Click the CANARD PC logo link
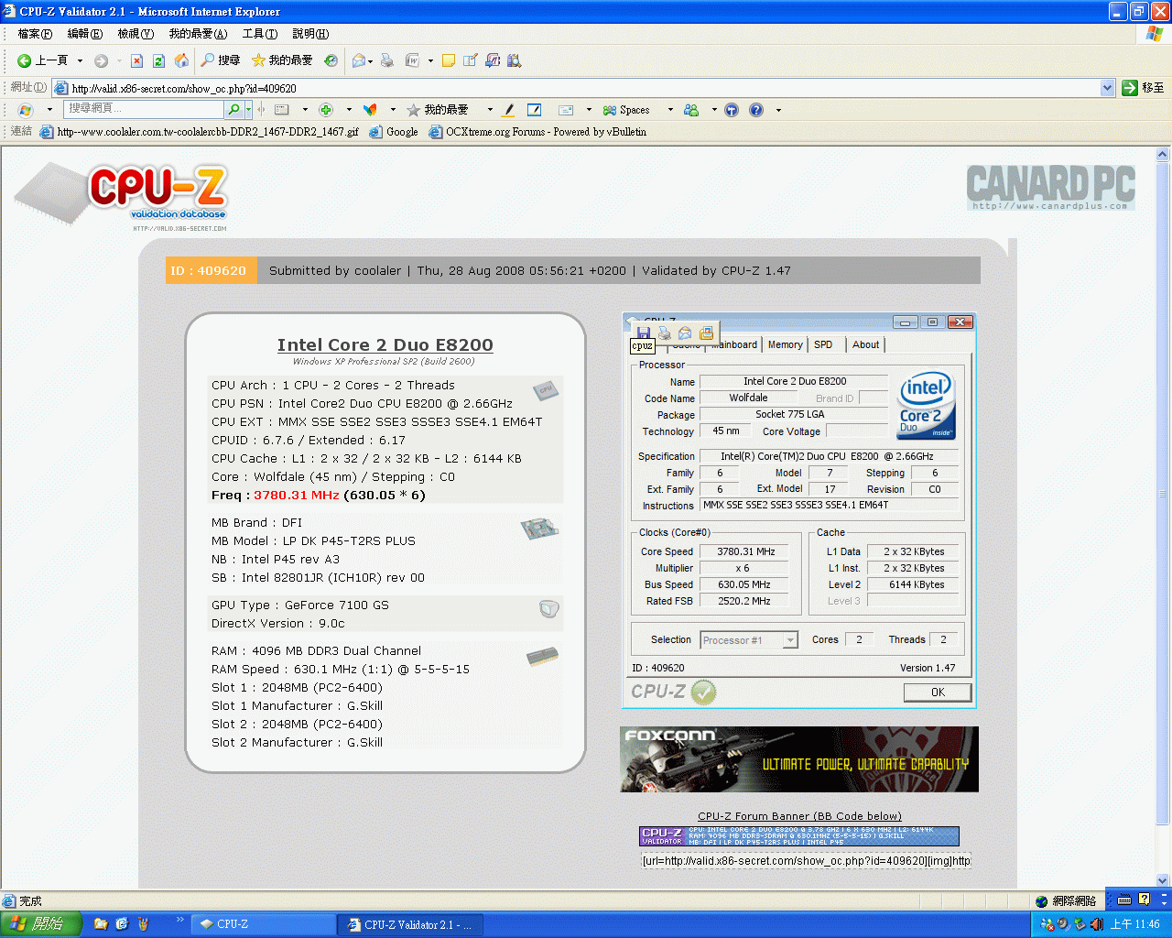Screen dimensions: 1172x938 click(x=1050, y=187)
